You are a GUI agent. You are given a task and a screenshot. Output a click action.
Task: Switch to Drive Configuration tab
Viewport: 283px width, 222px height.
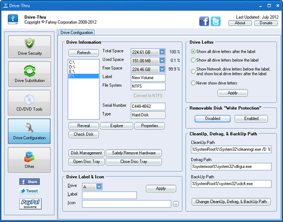pyautogui.click(x=77, y=33)
